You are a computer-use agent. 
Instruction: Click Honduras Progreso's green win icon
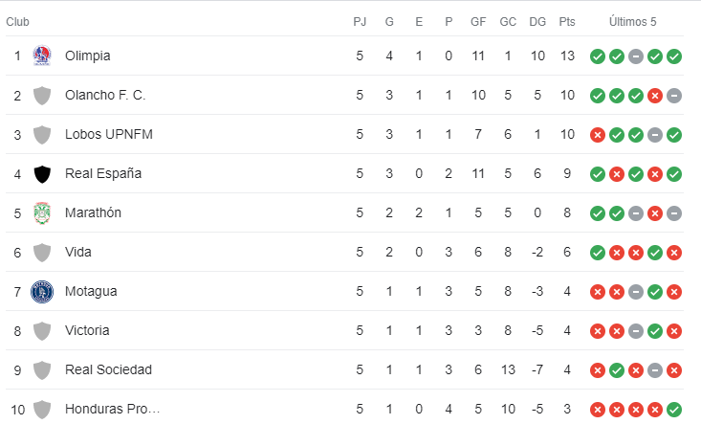[x=674, y=410]
